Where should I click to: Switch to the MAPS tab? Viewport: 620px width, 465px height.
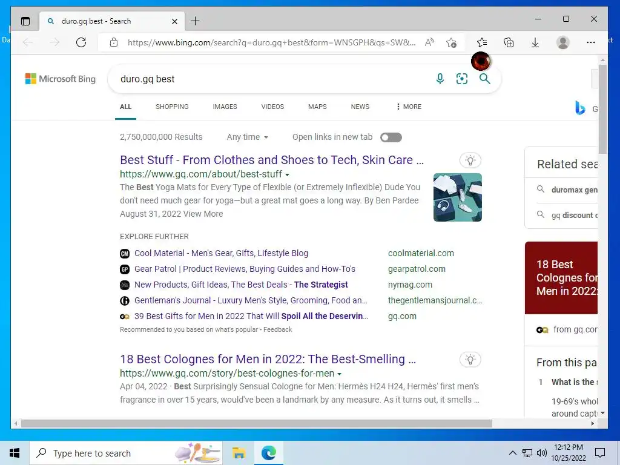click(317, 107)
